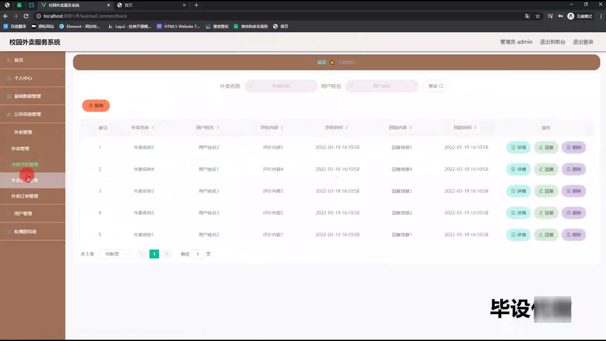Close the 校园外卖服务系统 tab

[x=108, y=5]
